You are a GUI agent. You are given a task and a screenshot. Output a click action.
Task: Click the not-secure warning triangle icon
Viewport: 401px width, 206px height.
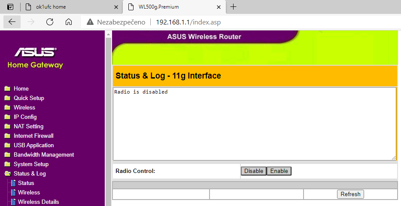[x=90, y=22]
